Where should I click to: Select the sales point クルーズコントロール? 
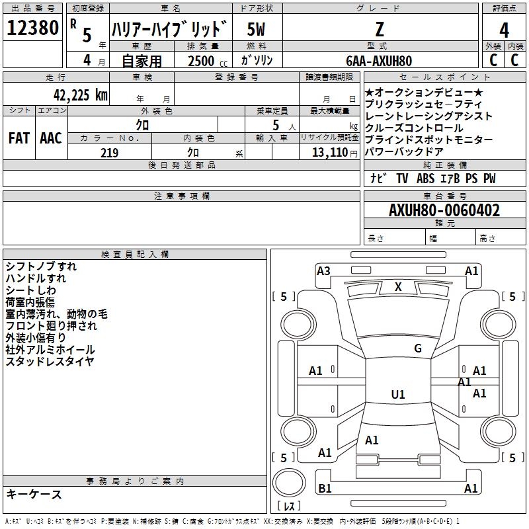tap(414, 128)
